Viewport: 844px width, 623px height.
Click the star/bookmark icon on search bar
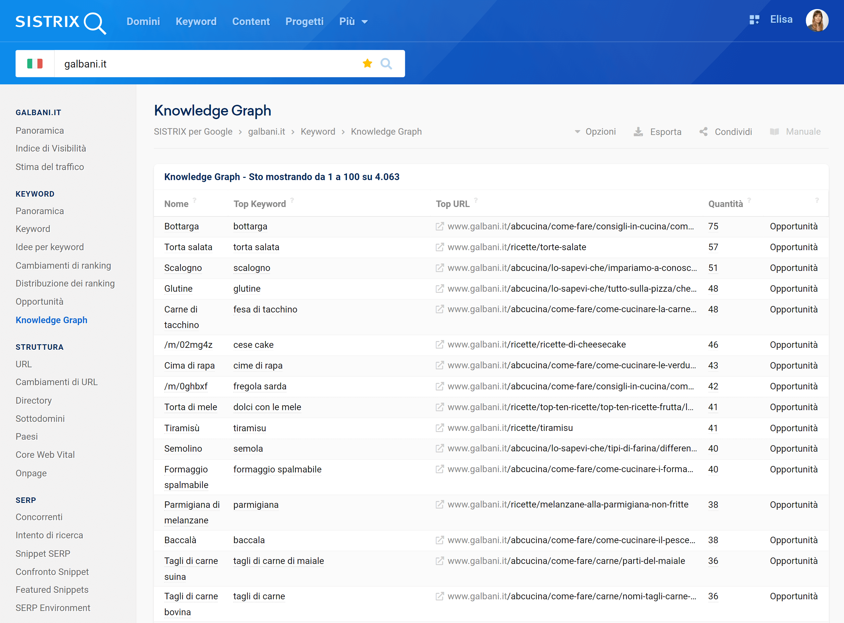click(367, 64)
